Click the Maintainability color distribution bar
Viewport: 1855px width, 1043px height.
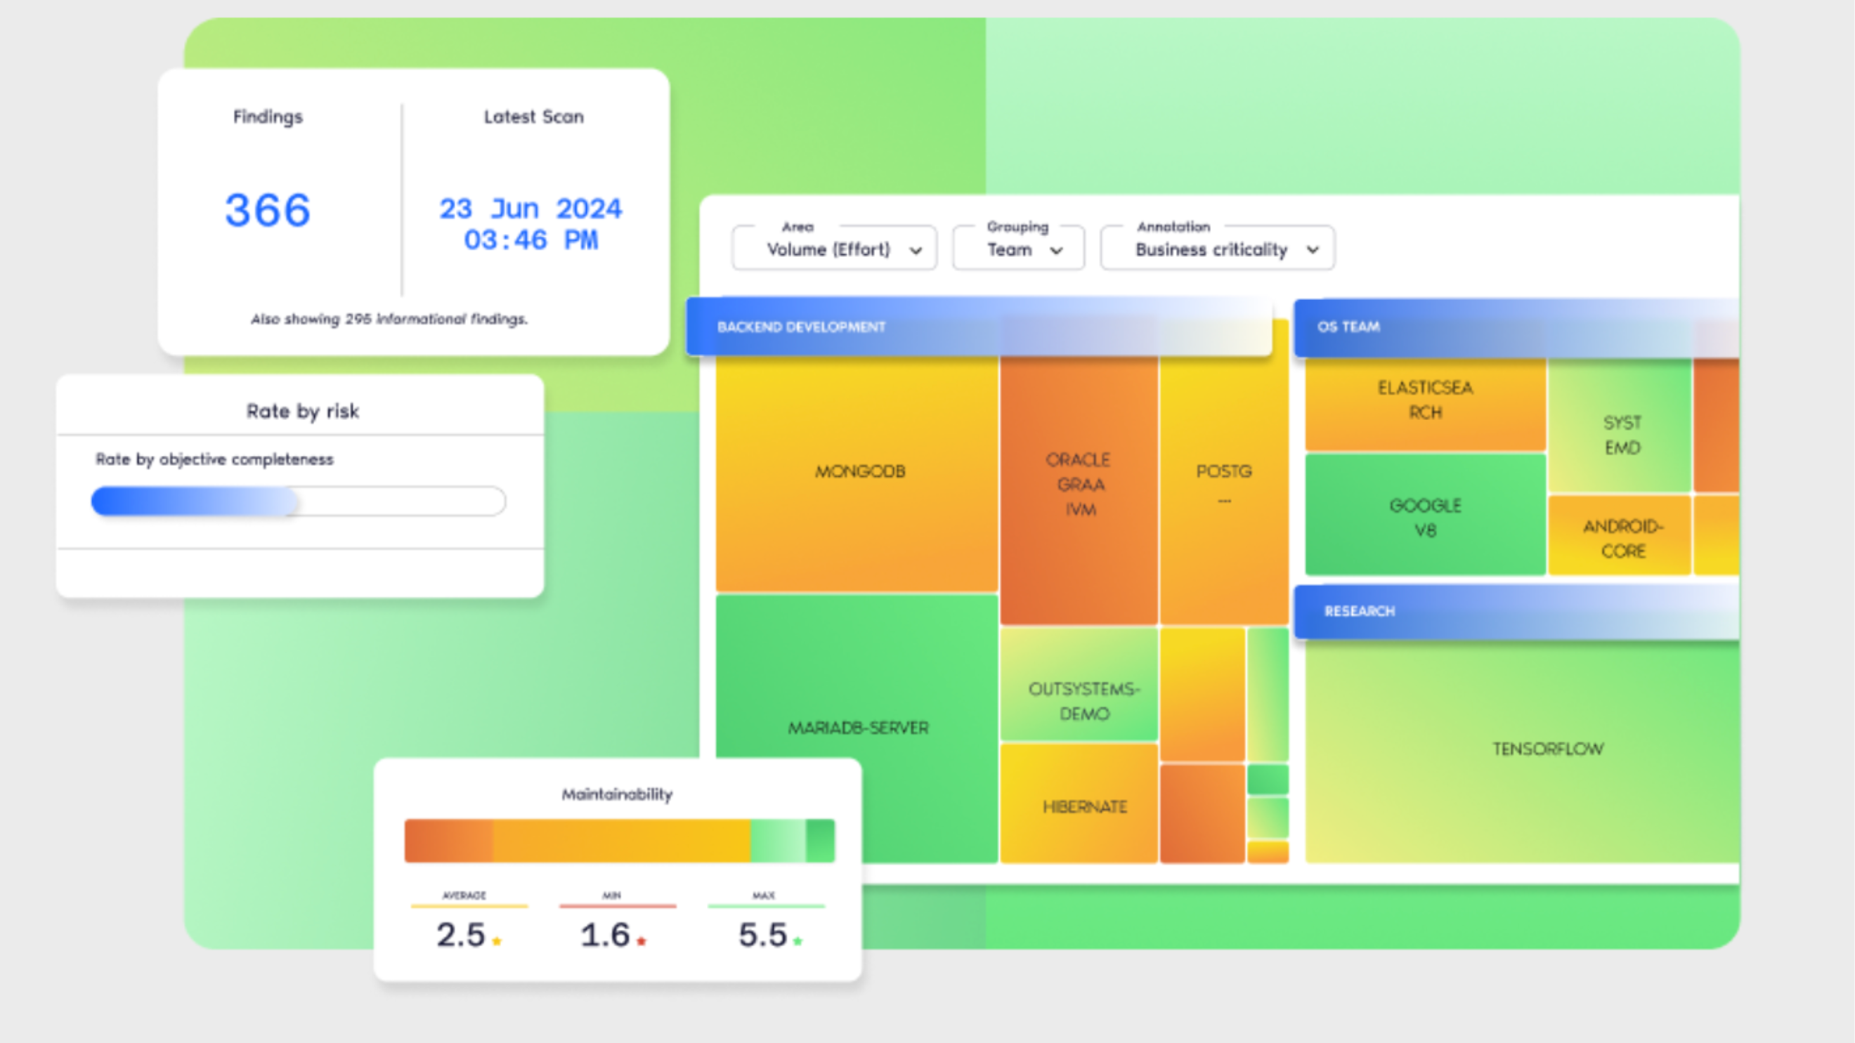[619, 840]
